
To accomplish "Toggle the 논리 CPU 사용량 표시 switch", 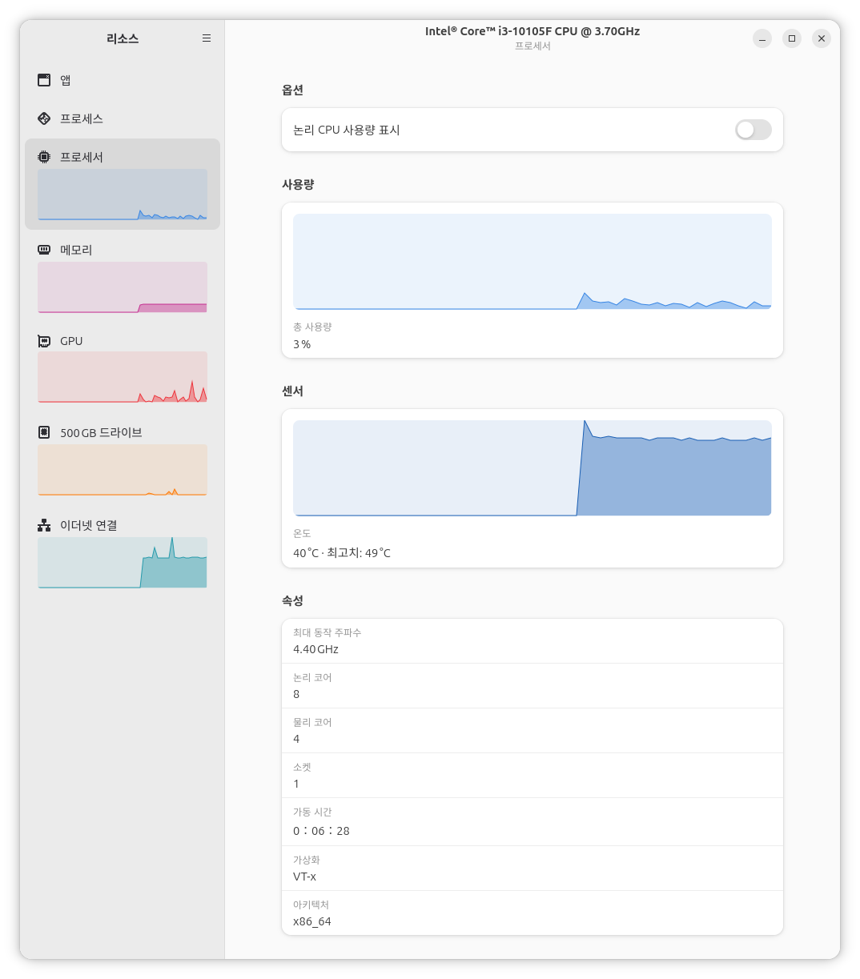I will [753, 130].
